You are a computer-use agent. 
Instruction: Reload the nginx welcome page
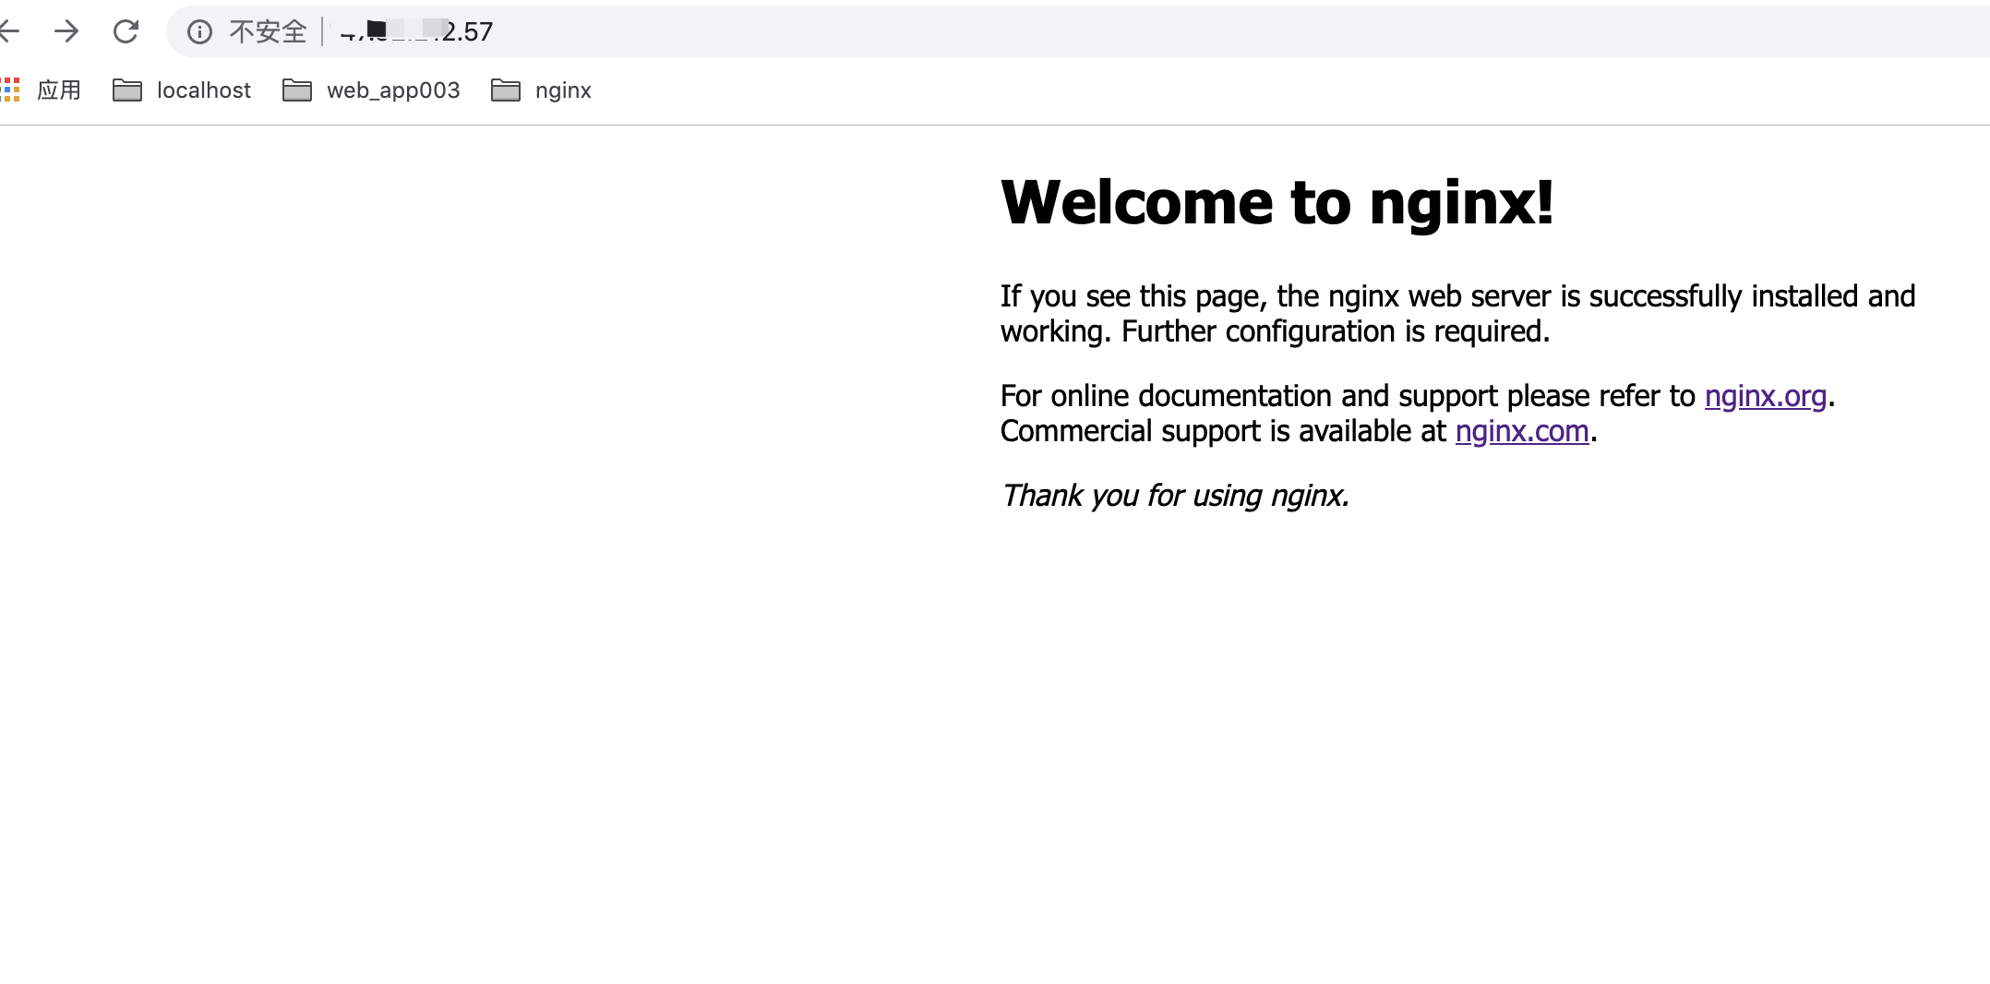click(126, 31)
